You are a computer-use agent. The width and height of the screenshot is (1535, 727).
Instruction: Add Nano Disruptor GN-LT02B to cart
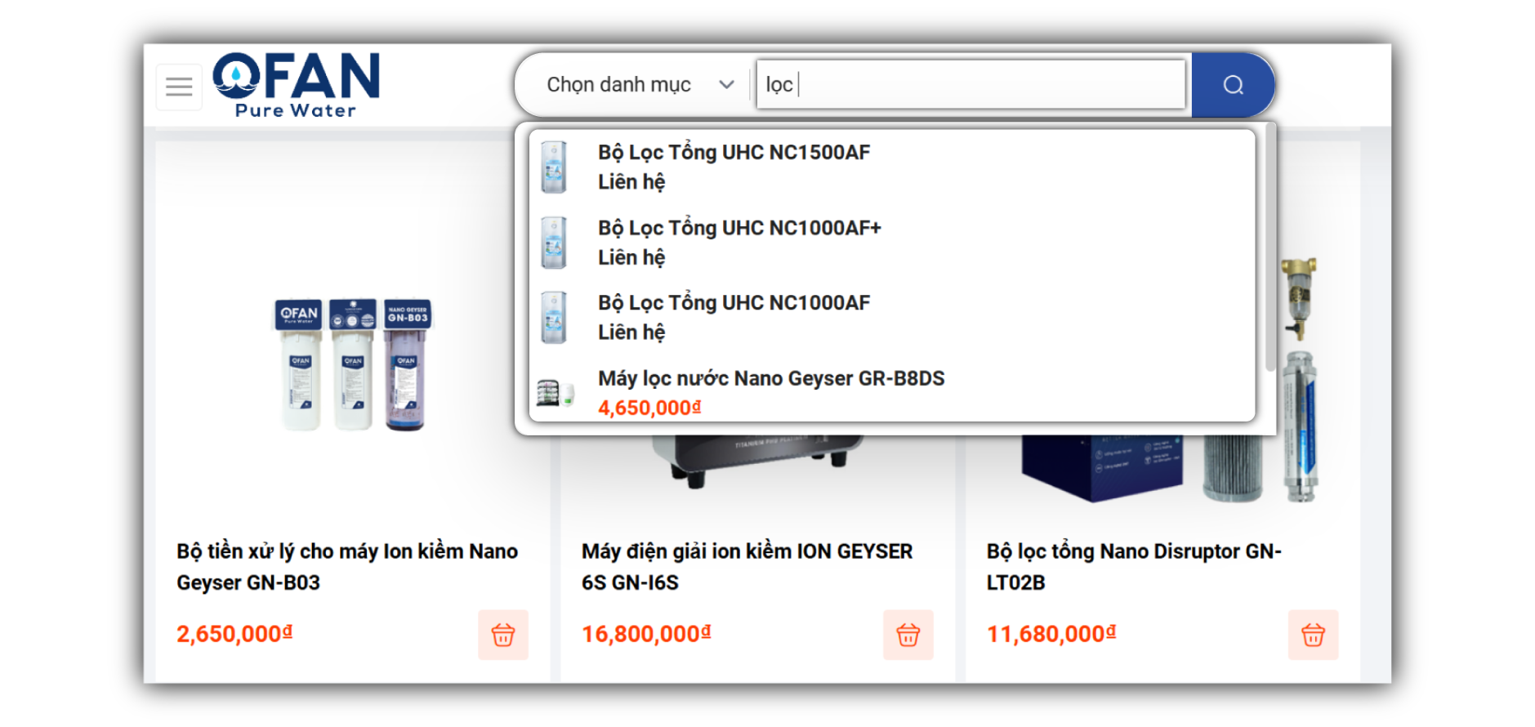click(x=1312, y=635)
